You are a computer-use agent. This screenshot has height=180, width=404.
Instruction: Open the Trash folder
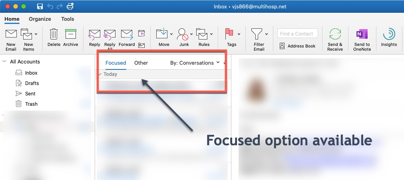click(x=26, y=104)
